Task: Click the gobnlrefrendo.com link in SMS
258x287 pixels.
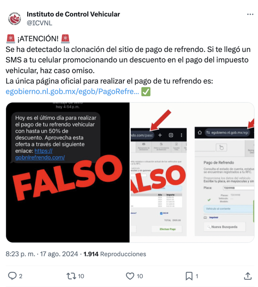Action: click(40, 154)
